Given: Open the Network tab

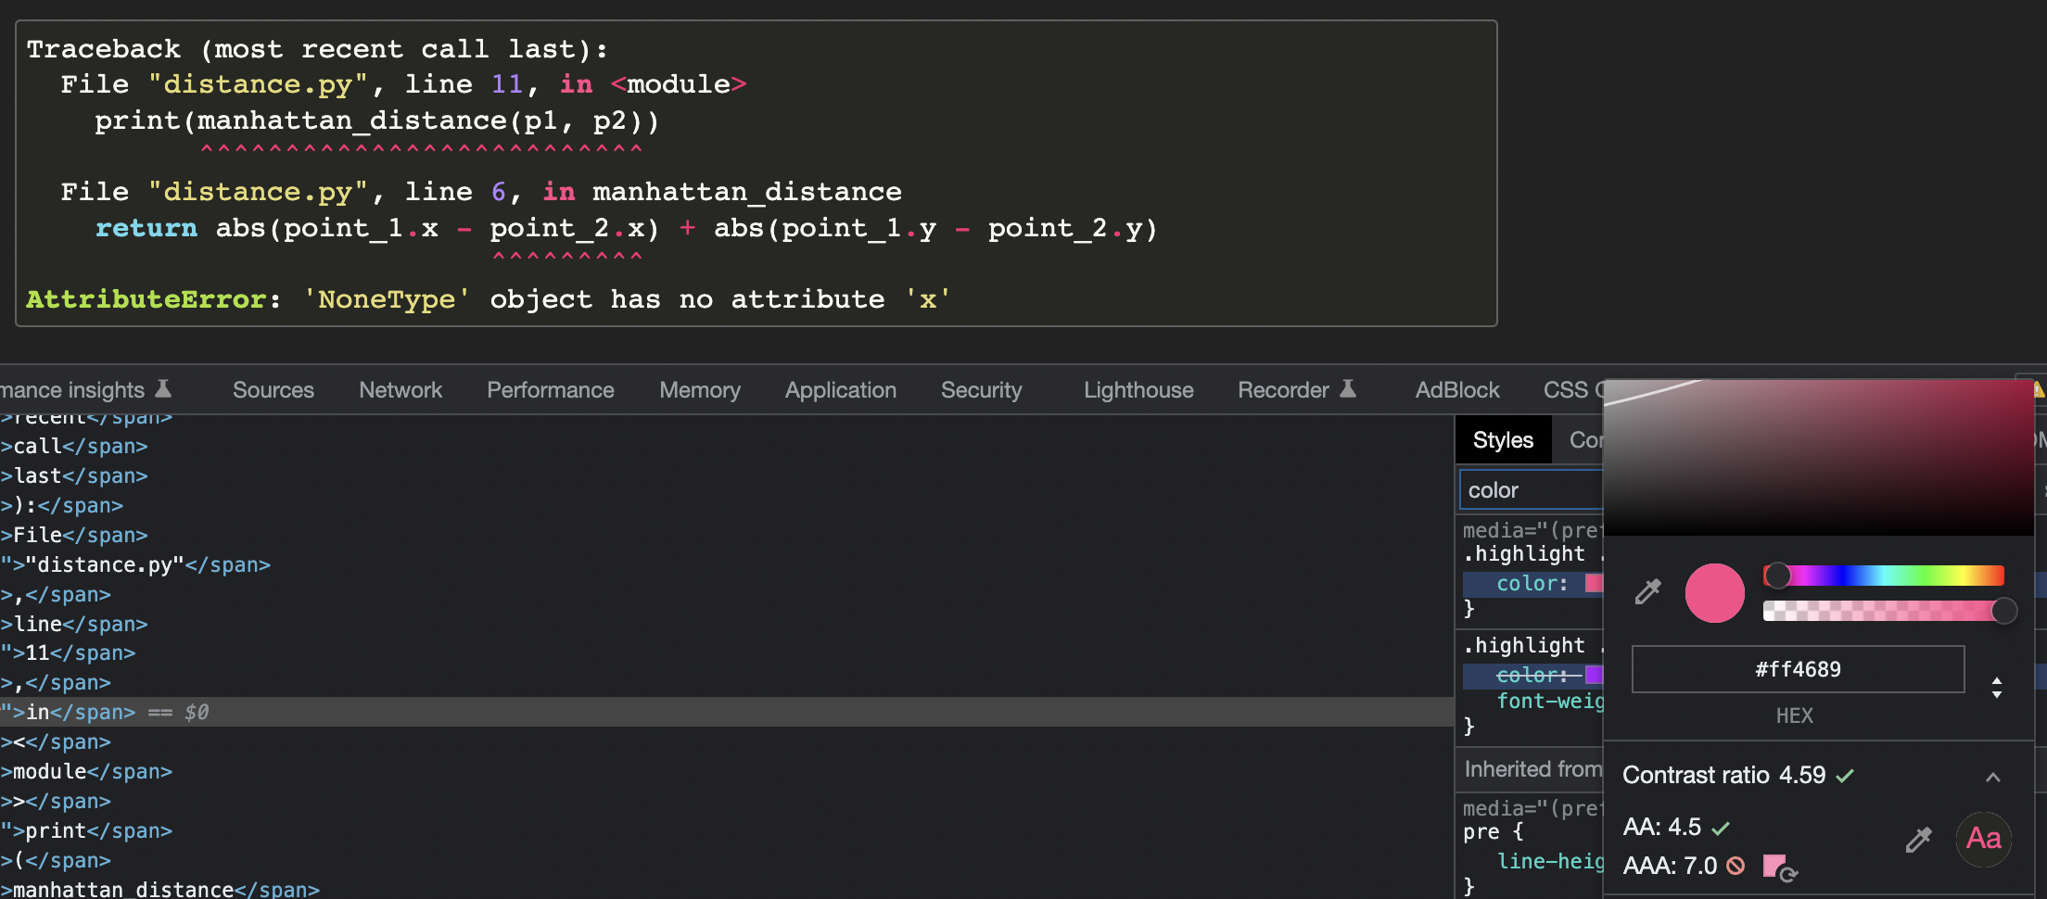Looking at the screenshot, I should pos(400,390).
